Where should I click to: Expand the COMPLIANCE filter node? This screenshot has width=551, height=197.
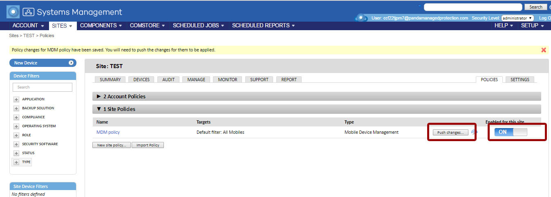[x=16, y=117]
